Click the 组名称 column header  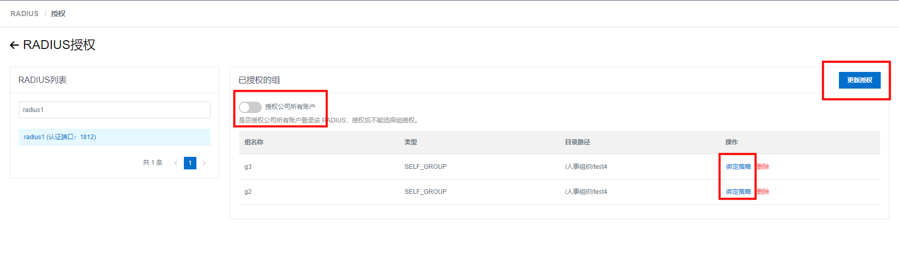(254, 142)
